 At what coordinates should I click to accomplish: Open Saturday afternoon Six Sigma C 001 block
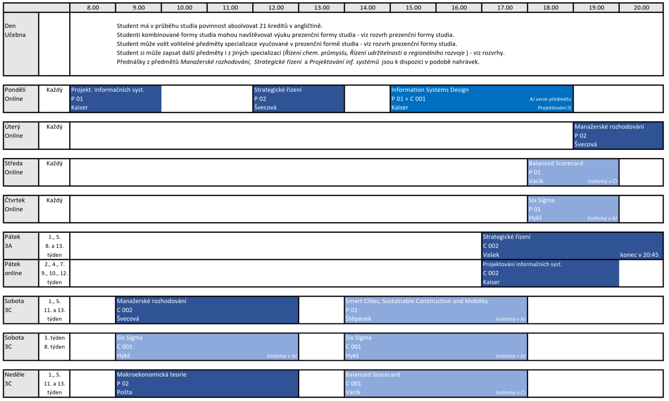point(436,347)
